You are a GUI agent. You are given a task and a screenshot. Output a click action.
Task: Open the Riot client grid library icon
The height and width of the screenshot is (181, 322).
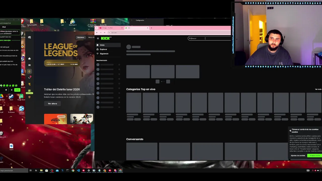(x=29, y=65)
